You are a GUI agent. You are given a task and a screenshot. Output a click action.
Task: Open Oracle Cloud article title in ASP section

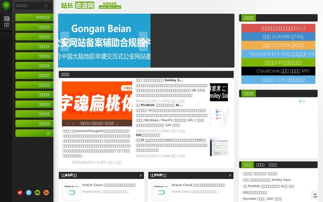tap(109, 185)
